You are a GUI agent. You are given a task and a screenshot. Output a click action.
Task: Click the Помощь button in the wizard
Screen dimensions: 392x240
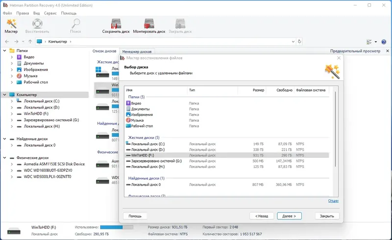(x=135, y=216)
